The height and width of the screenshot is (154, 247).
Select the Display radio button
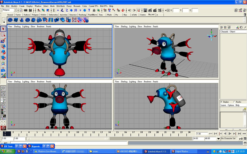222,102
